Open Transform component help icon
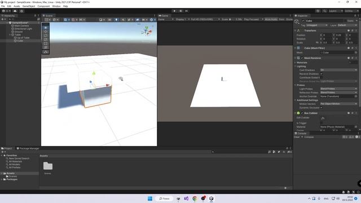This screenshot has width=361, height=203. coord(349,30)
